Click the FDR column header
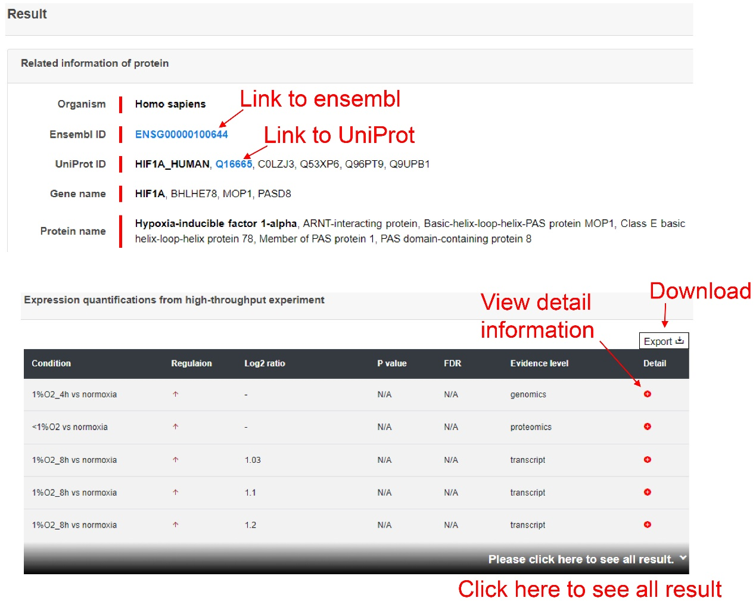Image resolution: width=756 pixels, height=604 pixels. pyautogui.click(x=453, y=363)
